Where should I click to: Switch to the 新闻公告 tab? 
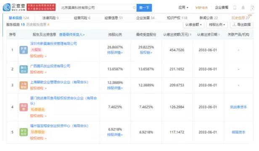[x=209, y=18]
